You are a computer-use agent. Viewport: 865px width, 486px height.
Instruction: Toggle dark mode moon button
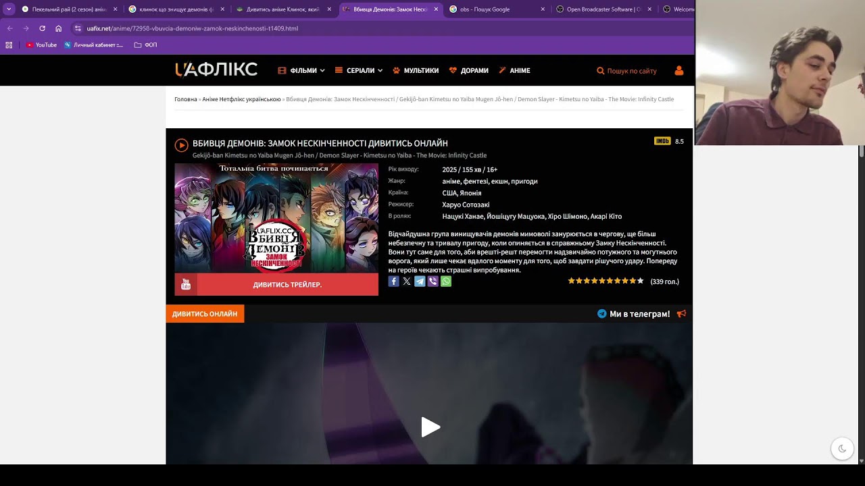842,449
